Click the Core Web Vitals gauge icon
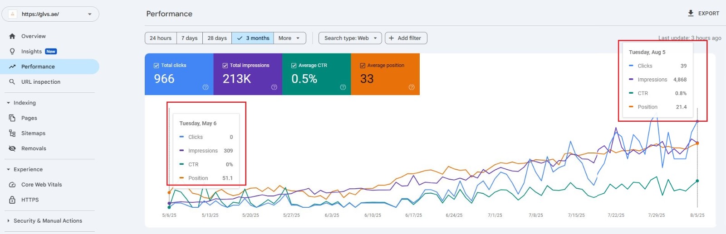This screenshot has width=726, height=234. point(12,185)
